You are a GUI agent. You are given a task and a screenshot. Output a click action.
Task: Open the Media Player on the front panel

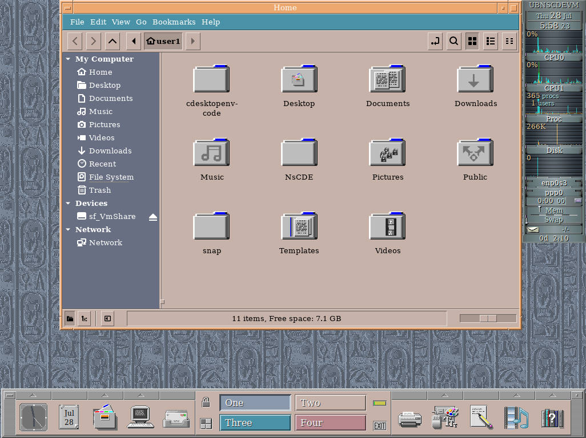click(x=516, y=417)
